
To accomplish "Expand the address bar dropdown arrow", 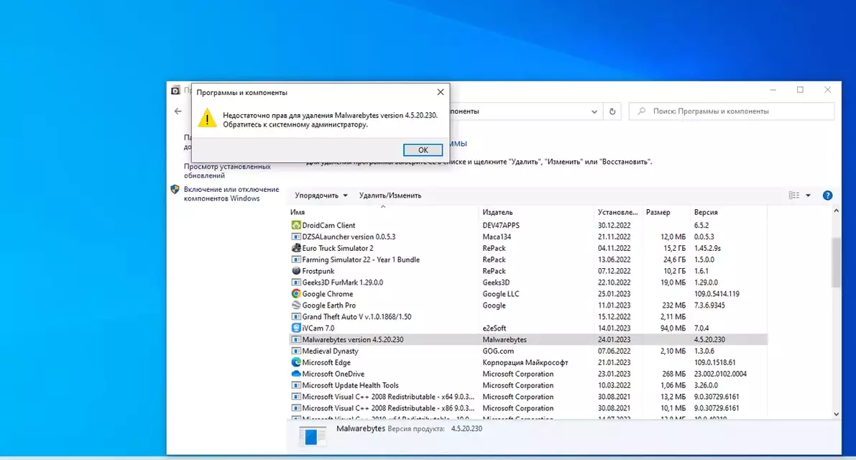I will (594, 111).
